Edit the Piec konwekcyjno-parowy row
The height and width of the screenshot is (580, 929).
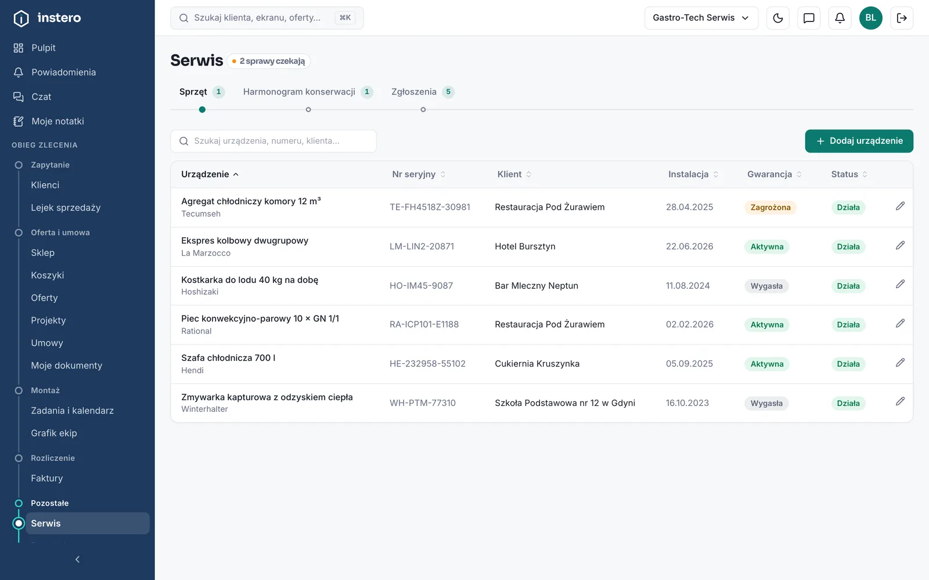pos(900,324)
